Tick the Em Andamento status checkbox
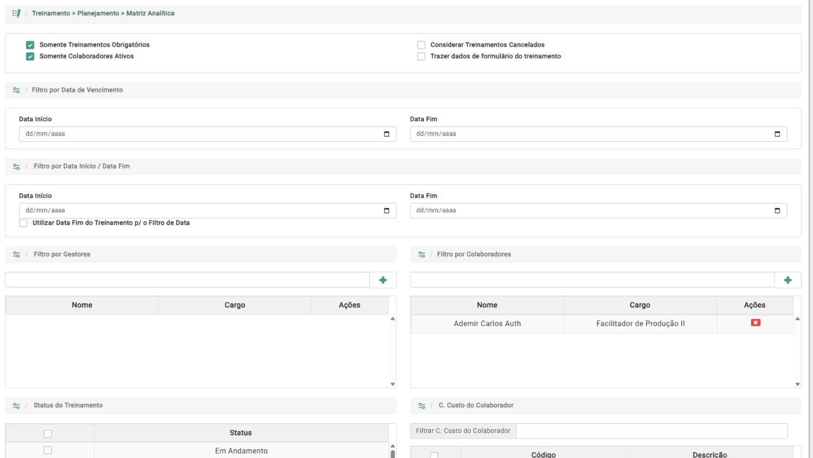This screenshot has width=813, height=458. (x=48, y=450)
